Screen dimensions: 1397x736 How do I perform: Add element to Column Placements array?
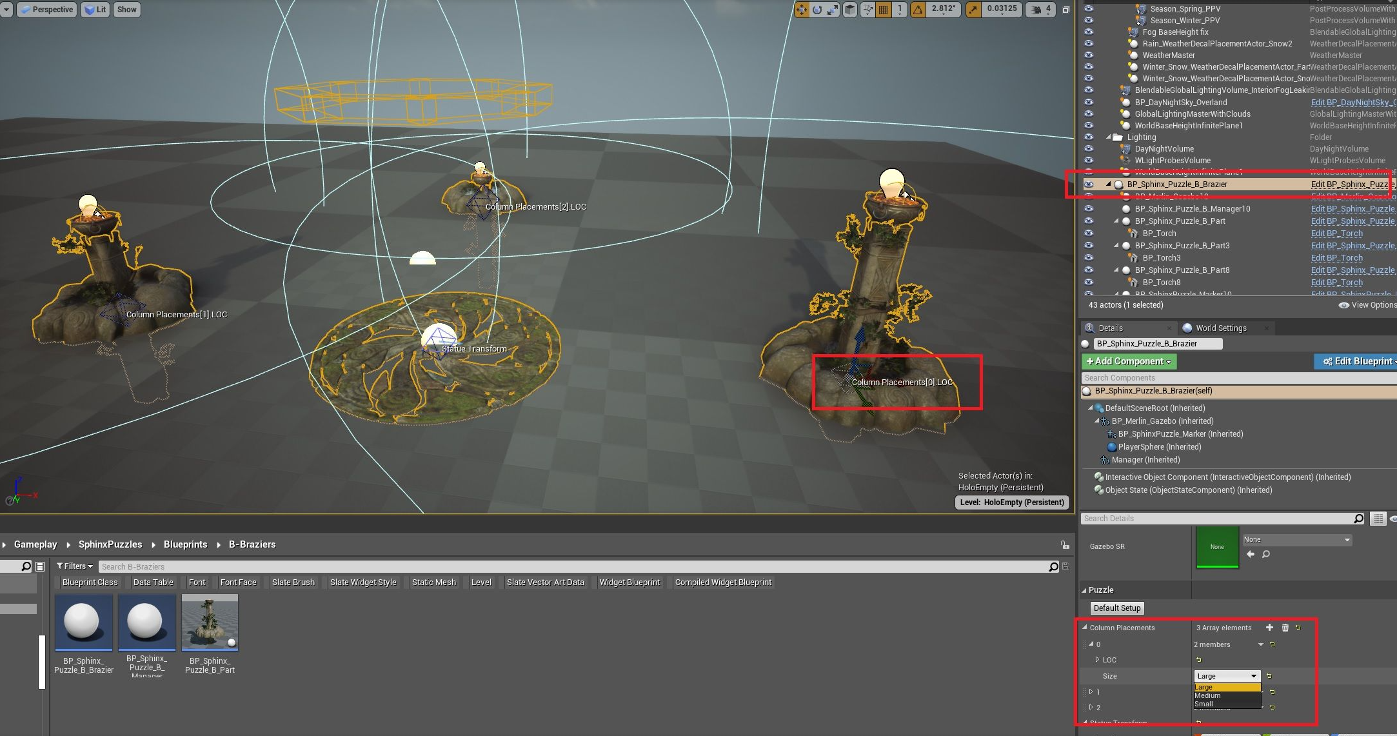pos(1269,628)
